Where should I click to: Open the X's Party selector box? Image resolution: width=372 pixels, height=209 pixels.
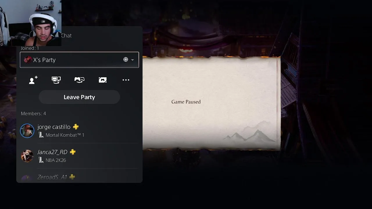pos(79,60)
